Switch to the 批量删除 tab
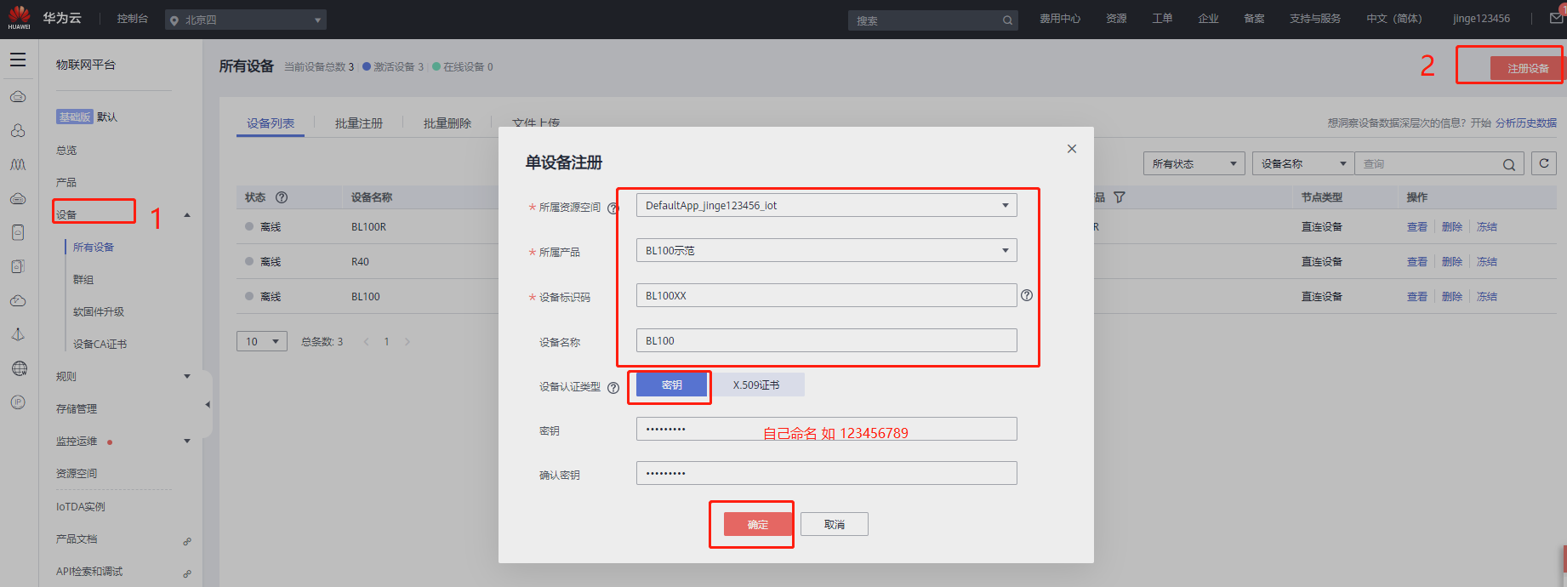Viewport: 1567px width, 587px height. (x=447, y=123)
